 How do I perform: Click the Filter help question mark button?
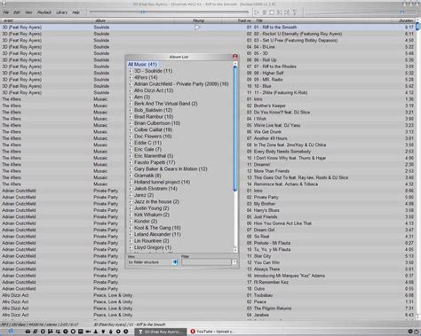click(234, 262)
